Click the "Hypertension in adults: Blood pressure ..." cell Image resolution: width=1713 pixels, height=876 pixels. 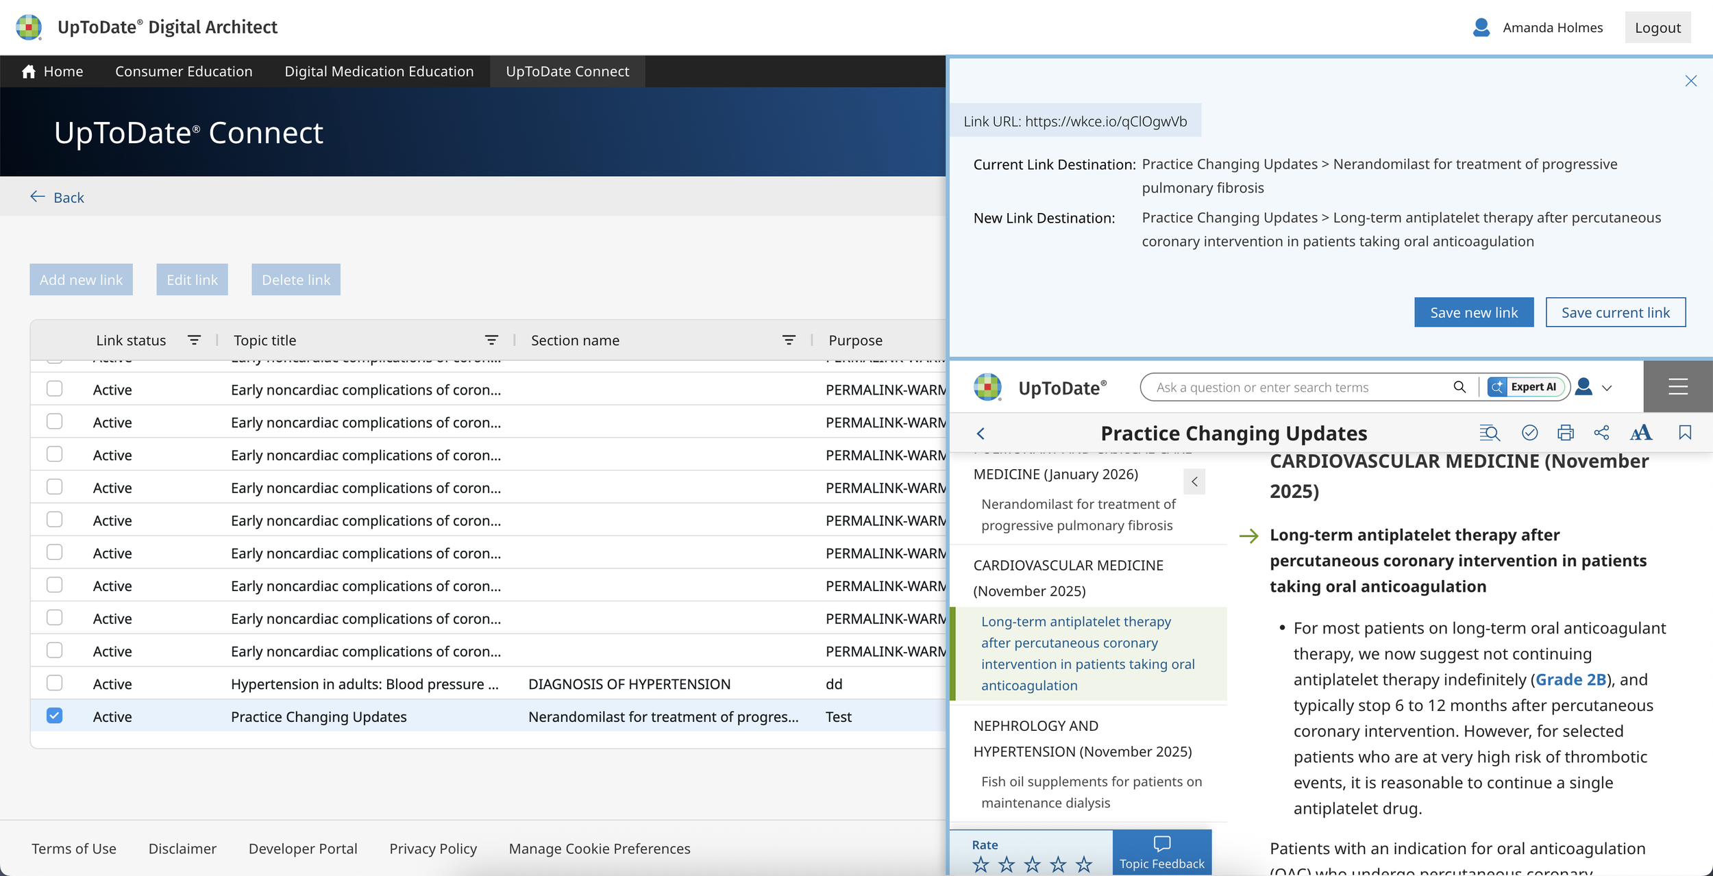(x=365, y=684)
